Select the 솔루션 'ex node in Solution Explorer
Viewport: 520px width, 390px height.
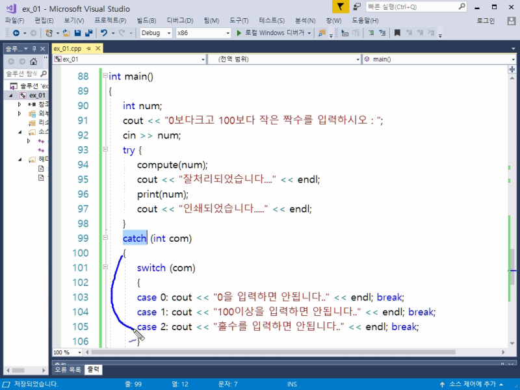click(34, 86)
